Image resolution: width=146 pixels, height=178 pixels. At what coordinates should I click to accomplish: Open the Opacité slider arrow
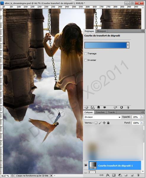pyautogui.click(x=142, y=117)
